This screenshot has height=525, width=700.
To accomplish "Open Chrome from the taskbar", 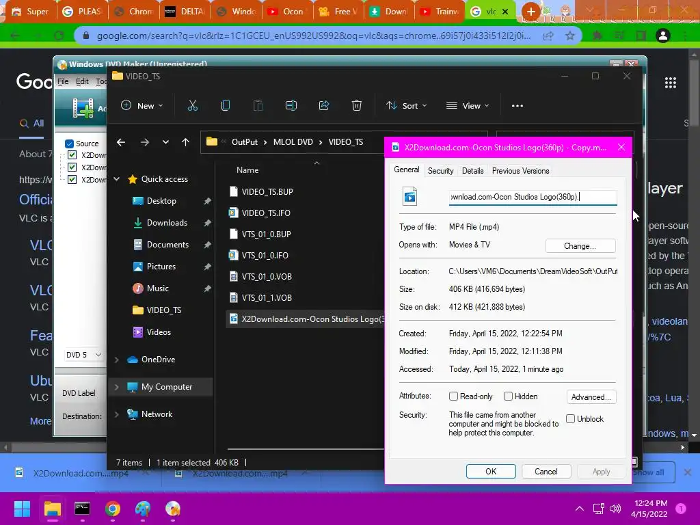I will coord(113,509).
